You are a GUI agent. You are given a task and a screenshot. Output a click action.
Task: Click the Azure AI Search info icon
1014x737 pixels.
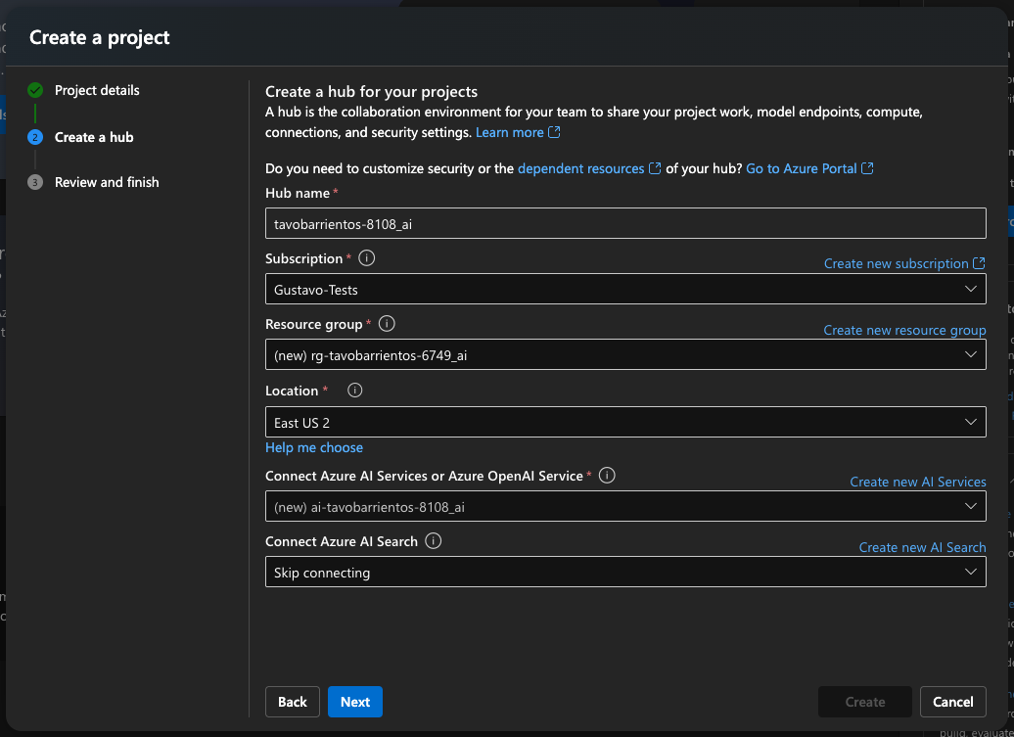(x=434, y=541)
